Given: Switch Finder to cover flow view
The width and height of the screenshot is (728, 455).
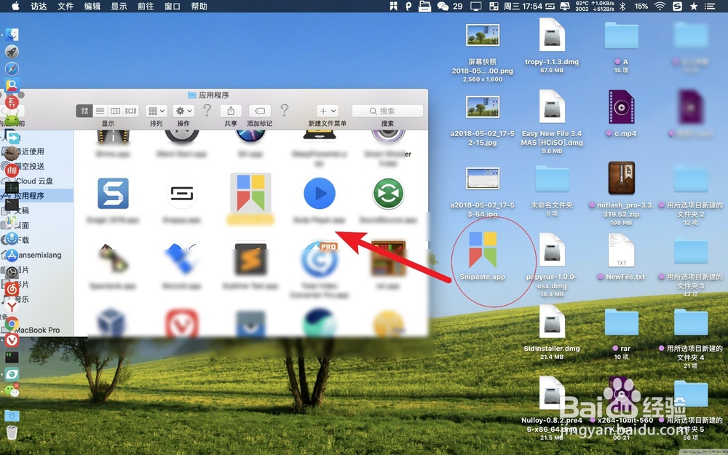Looking at the screenshot, I should pos(131,111).
